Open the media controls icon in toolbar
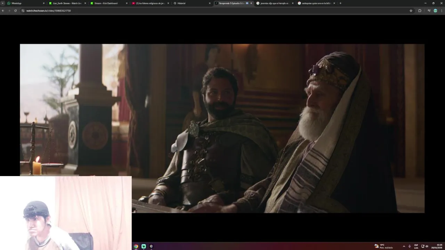 [429, 11]
